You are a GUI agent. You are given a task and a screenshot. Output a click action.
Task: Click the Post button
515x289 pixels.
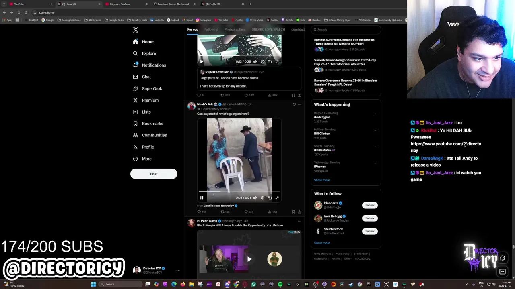point(154,174)
